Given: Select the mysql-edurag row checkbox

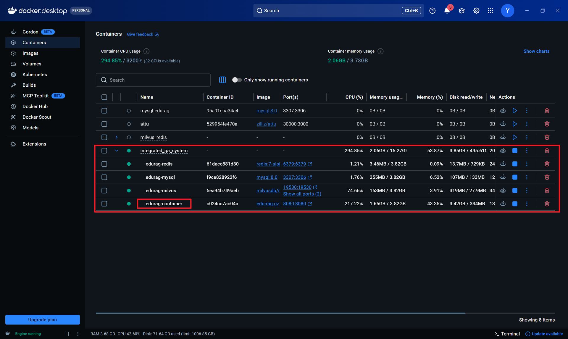Looking at the screenshot, I should [104, 111].
